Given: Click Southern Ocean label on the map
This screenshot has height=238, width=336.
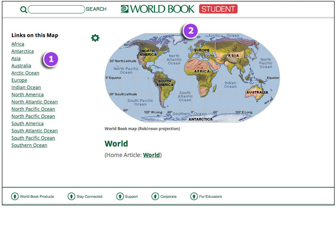Looking at the screenshot, I should pos(190,114).
